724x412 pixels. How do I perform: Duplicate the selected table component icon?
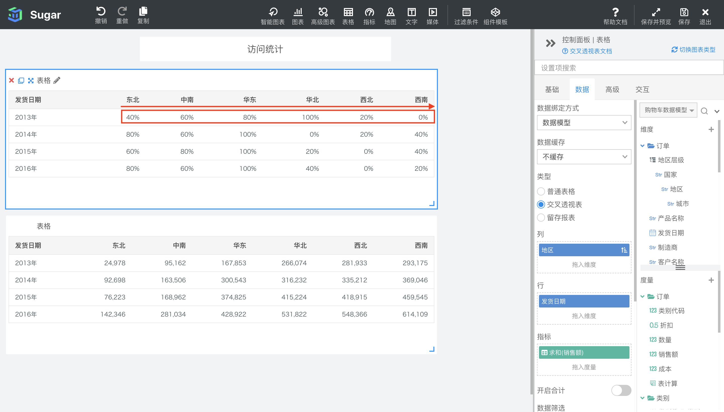tap(21, 80)
